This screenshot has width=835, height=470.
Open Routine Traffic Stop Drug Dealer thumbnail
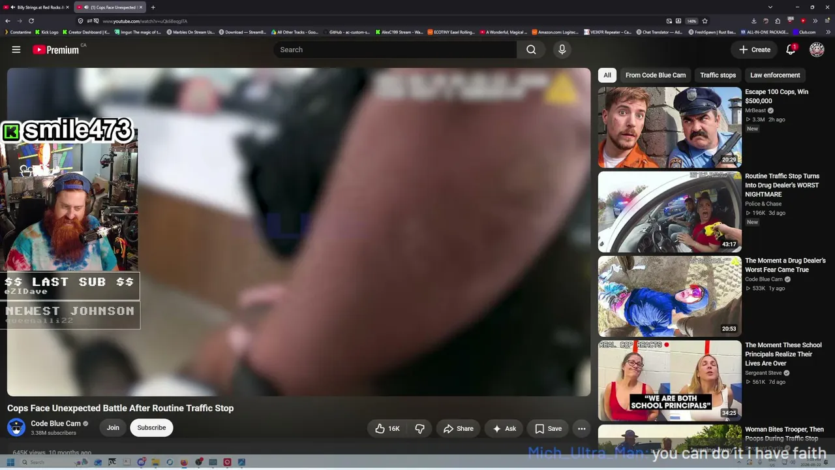pos(670,211)
